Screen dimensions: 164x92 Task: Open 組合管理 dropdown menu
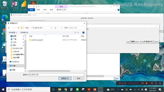(x=13, y=32)
